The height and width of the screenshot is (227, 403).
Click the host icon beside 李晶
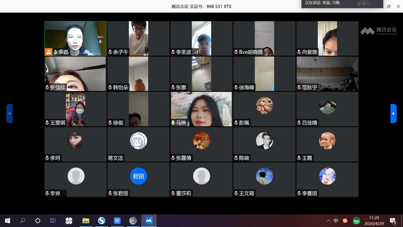tap(49, 52)
